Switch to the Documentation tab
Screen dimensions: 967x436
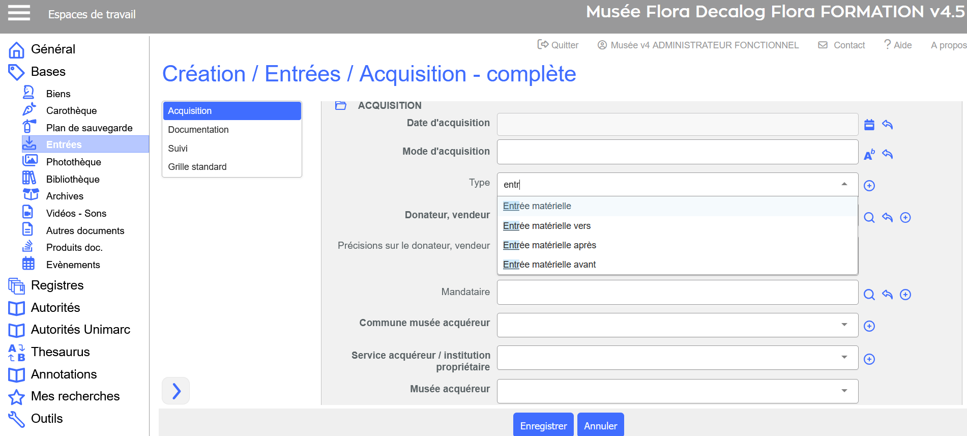click(198, 130)
